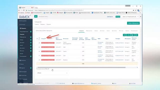This screenshot has width=160, height=90.
Task: Click the red status label in row 23
Action: tap(48, 43)
